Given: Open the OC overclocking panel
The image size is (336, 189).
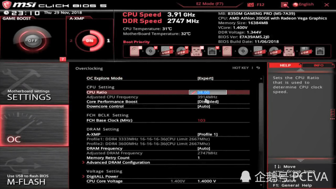Looking at the screenshot, I should coord(34,126).
